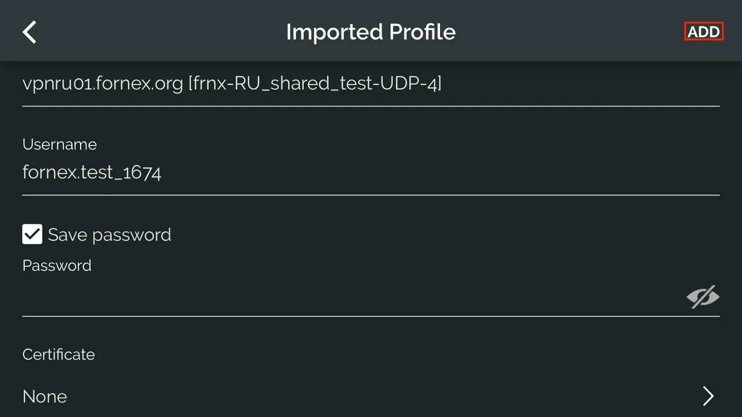This screenshot has height=417, width=742.
Task: Open Certificate selection via the right chevron
Action: click(x=708, y=396)
